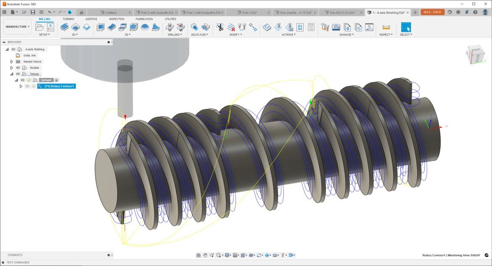Click the Post Process G1 G2 icon
The image size is (492, 266).
coord(300,27)
